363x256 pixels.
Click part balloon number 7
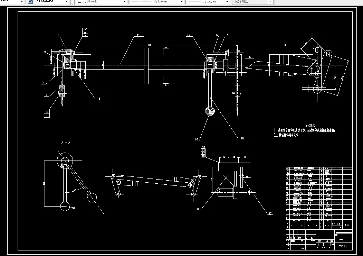point(59,35)
